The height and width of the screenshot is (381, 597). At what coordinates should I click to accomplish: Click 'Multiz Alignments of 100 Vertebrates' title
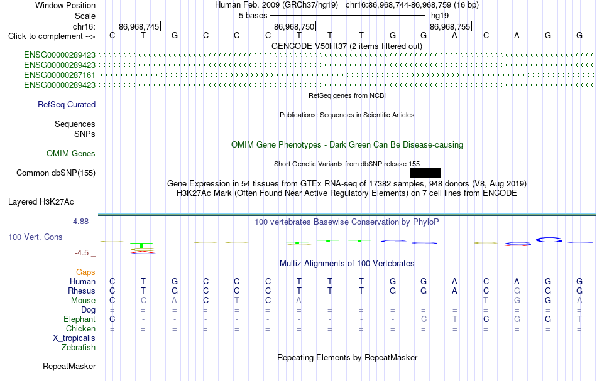pos(347,263)
